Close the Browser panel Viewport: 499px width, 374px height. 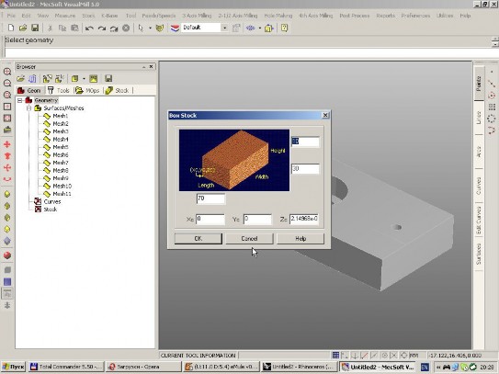click(x=151, y=66)
